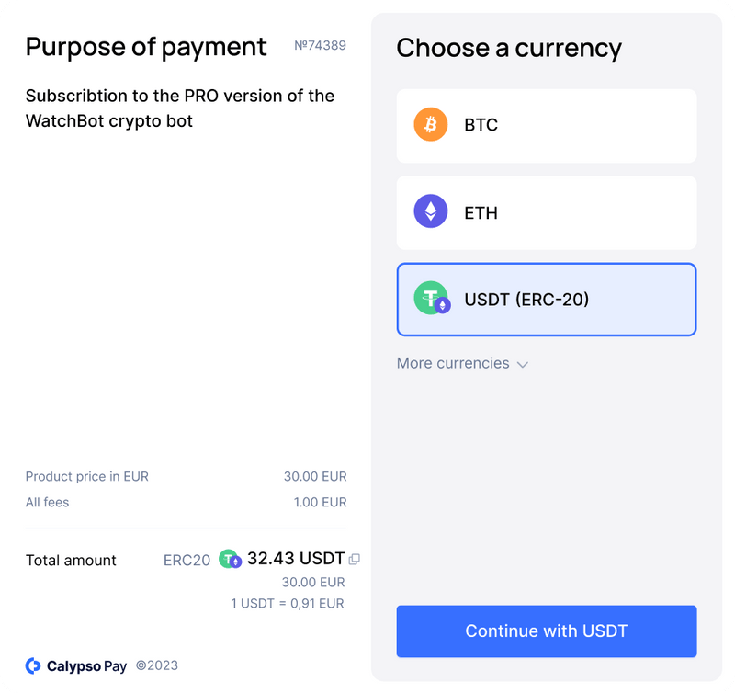Click the Total amount 32.43 USDT value
The height and width of the screenshot is (693, 735).
click(294, 559)
